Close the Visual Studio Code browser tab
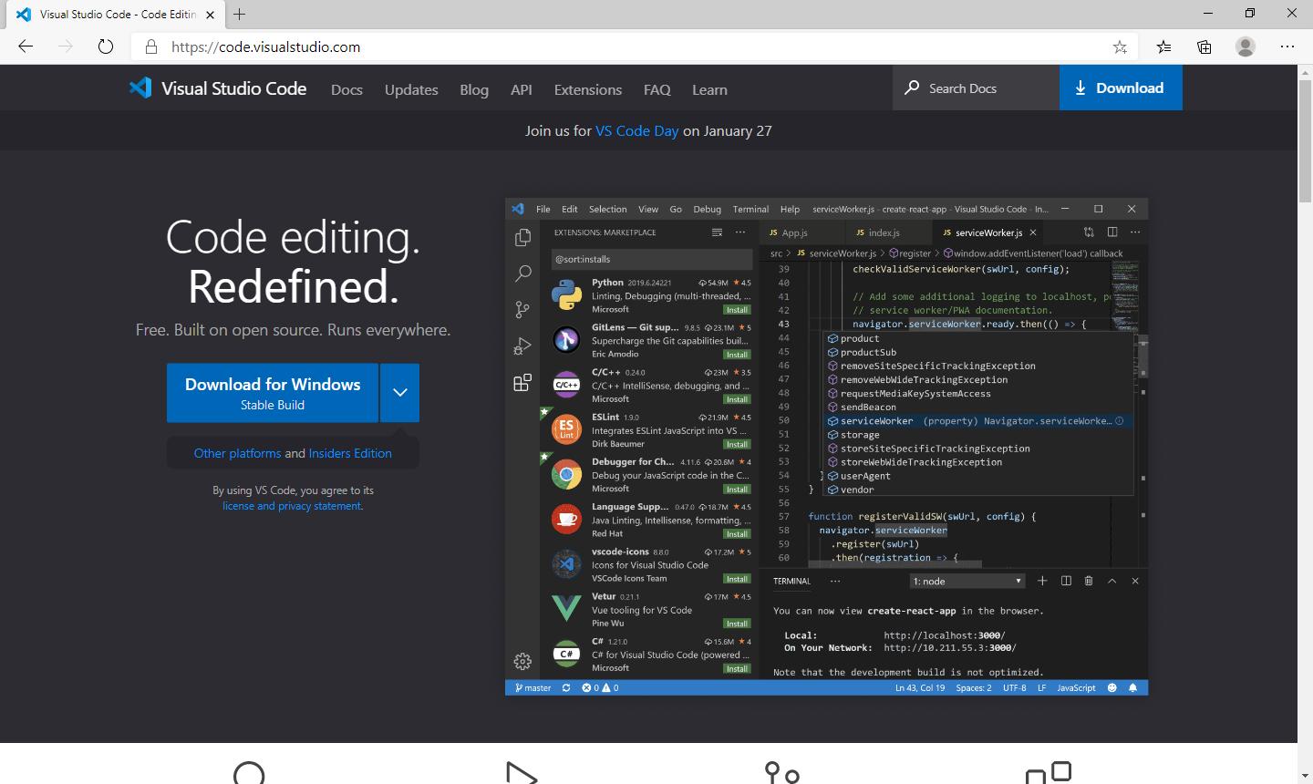The image size is (1313, 784). 212,15
